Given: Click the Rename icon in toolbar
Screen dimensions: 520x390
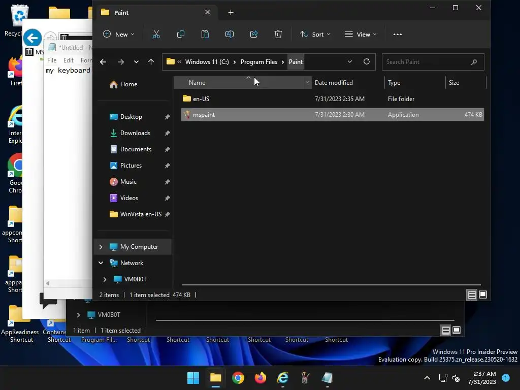Looking at the screenshot, I should 230,34.
